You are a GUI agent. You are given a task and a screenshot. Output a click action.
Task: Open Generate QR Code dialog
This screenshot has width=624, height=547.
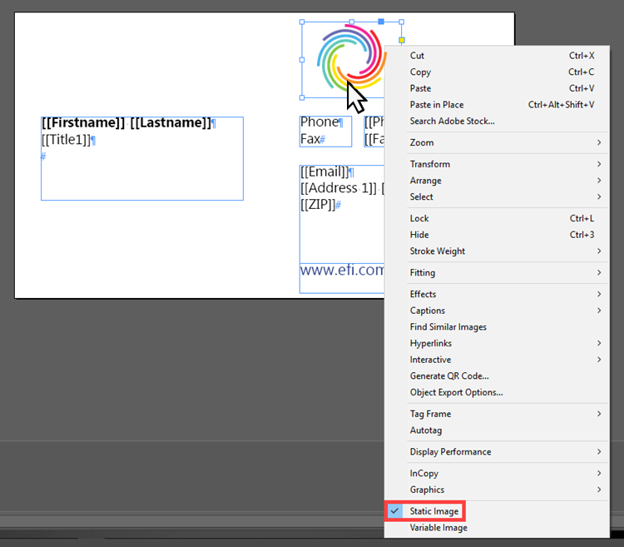pos(449,376)
